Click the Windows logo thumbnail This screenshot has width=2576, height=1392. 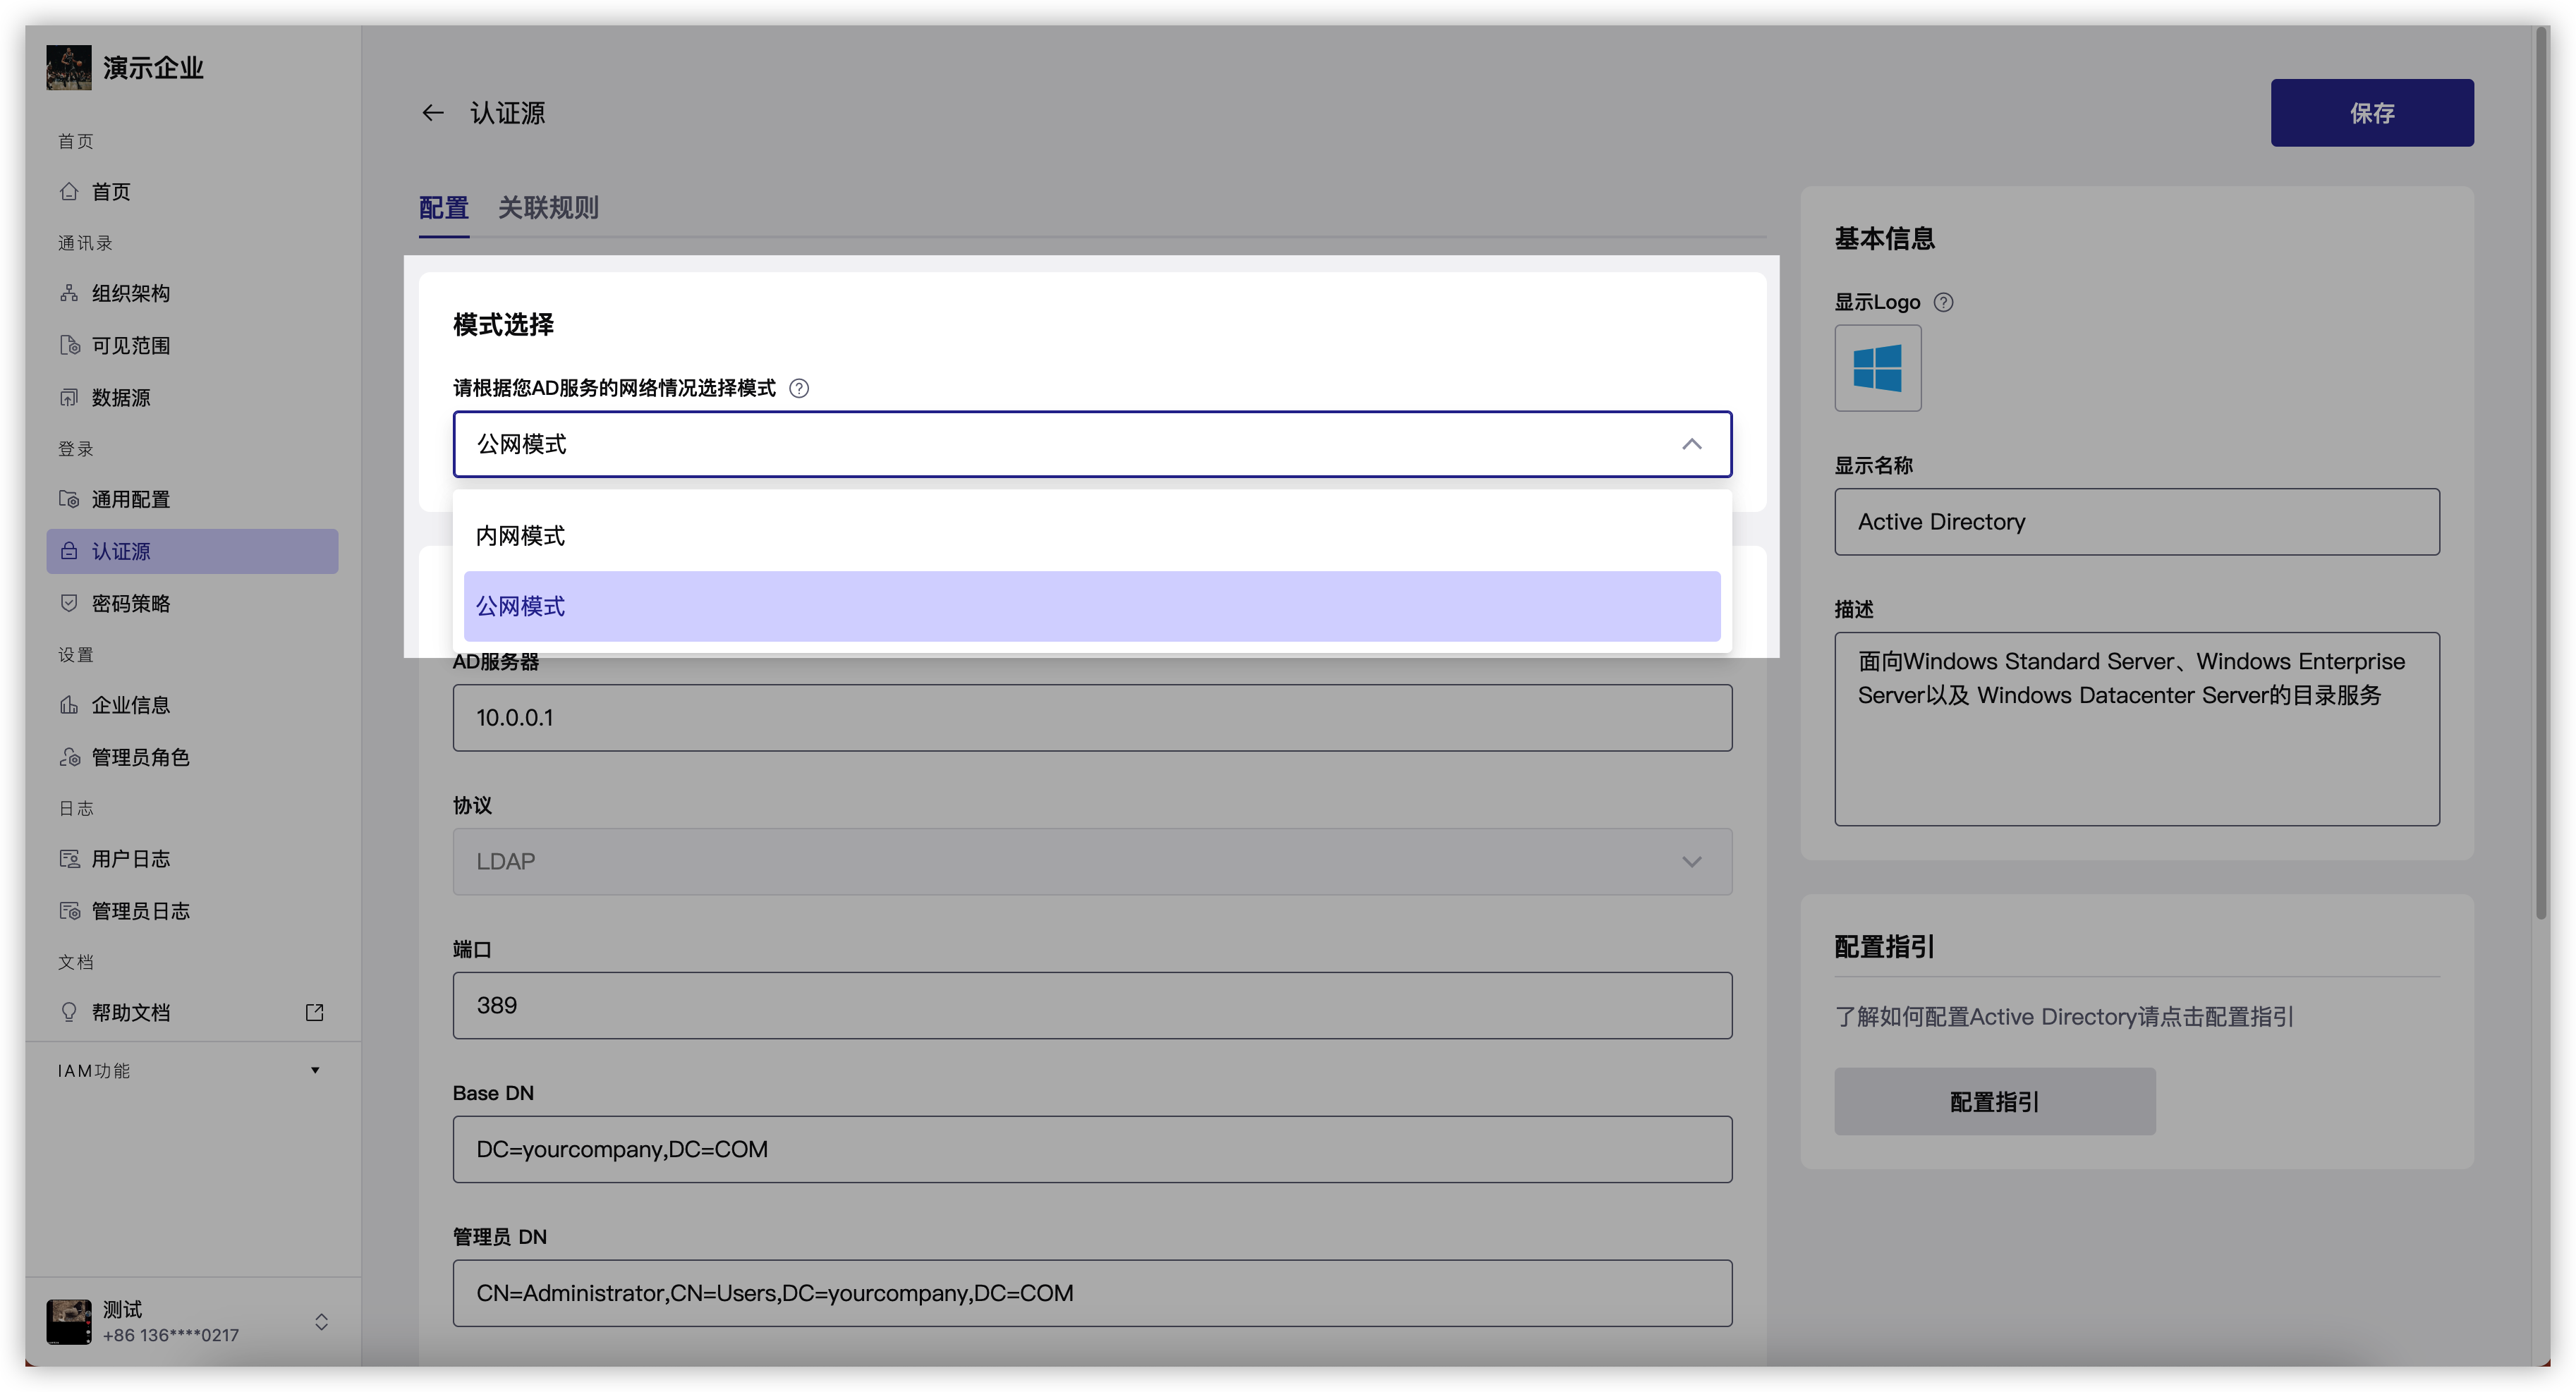(1877, 368)
